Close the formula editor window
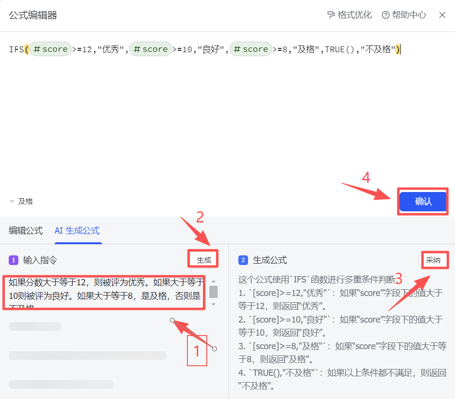Screen dimensions: 455x399 tap(442, 15)
